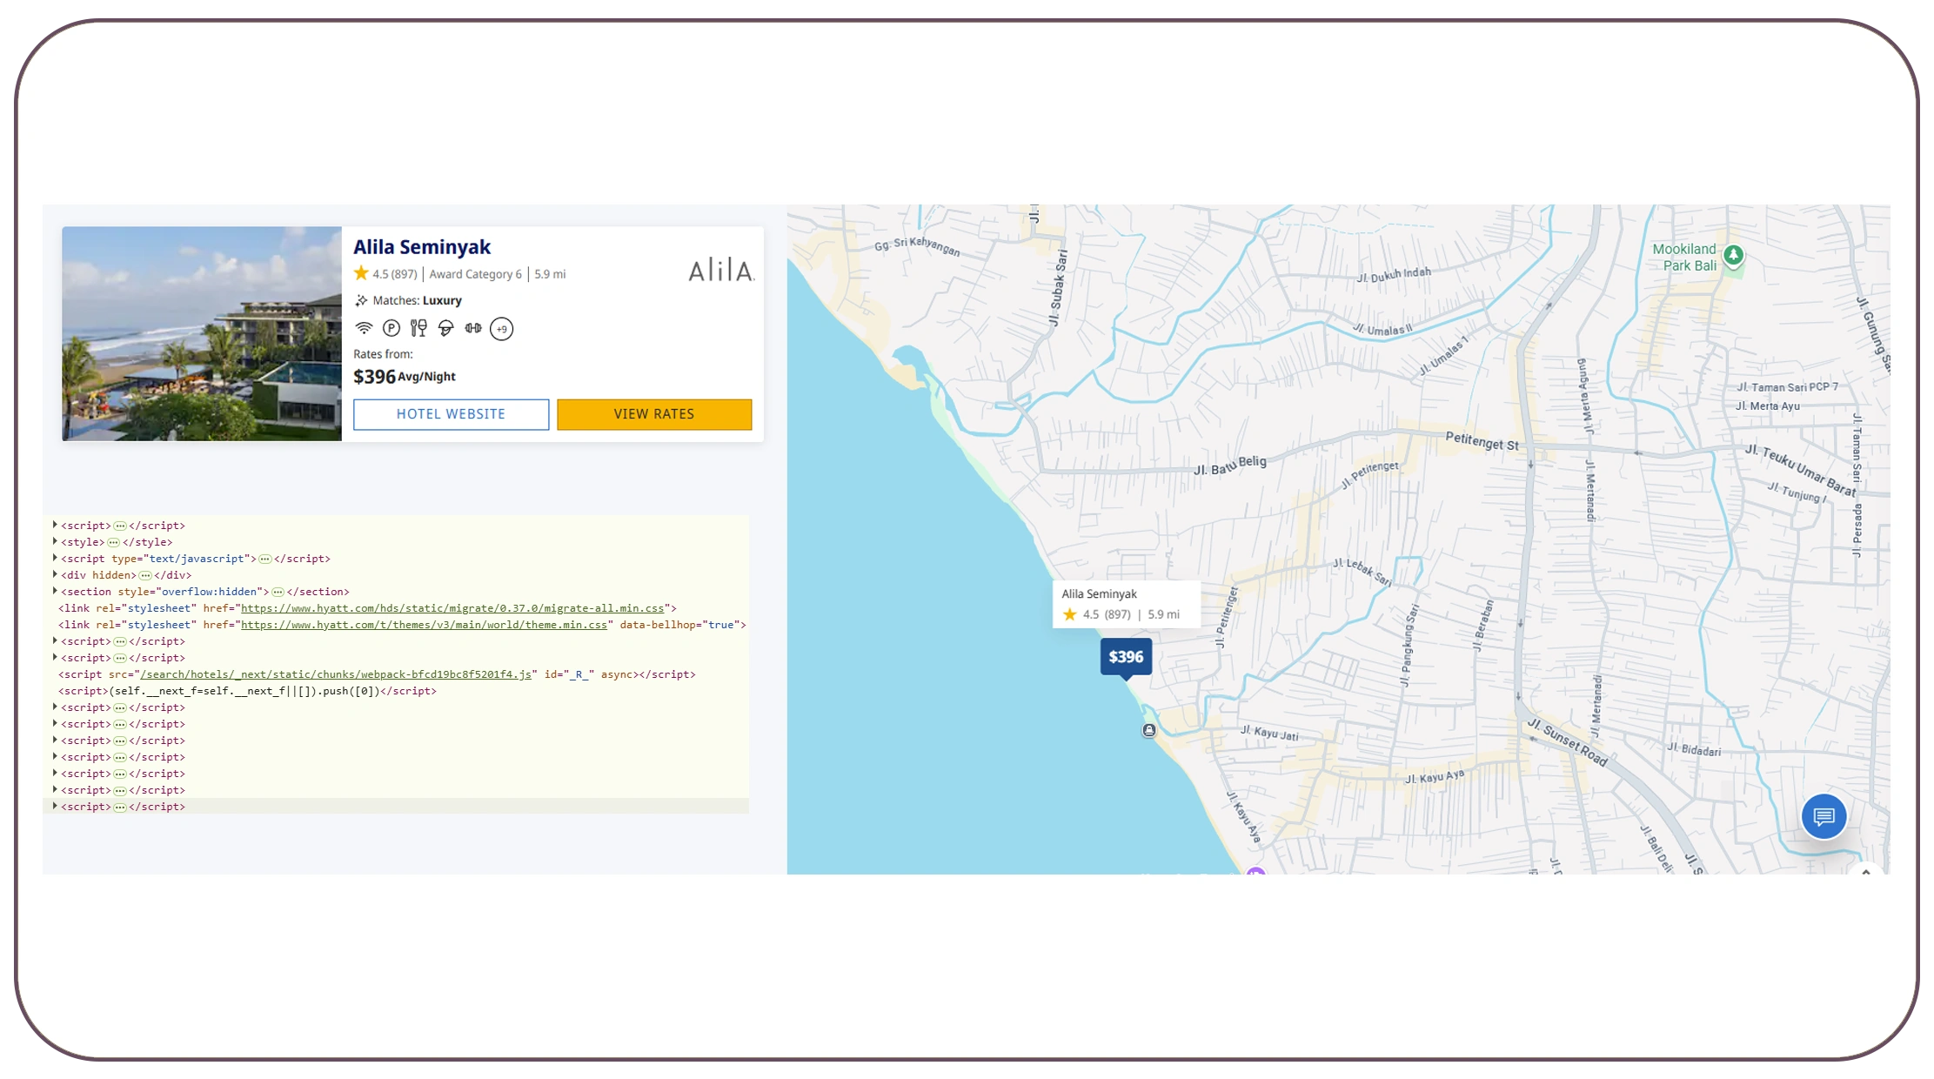Click "Petitenget St" label on the map
Image resolution: width=1934 pixels, height=1079 pixels.
click(1482, 441)
